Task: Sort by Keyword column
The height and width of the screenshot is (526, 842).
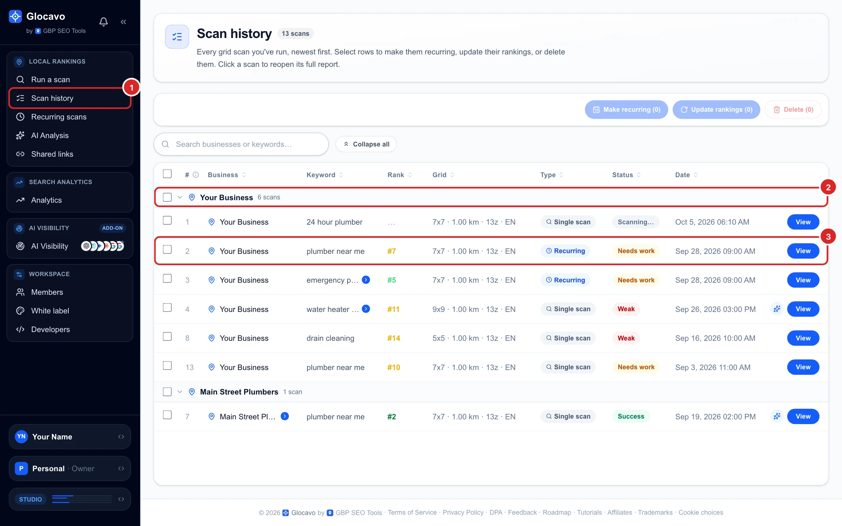Action: [x=325, y=175]
